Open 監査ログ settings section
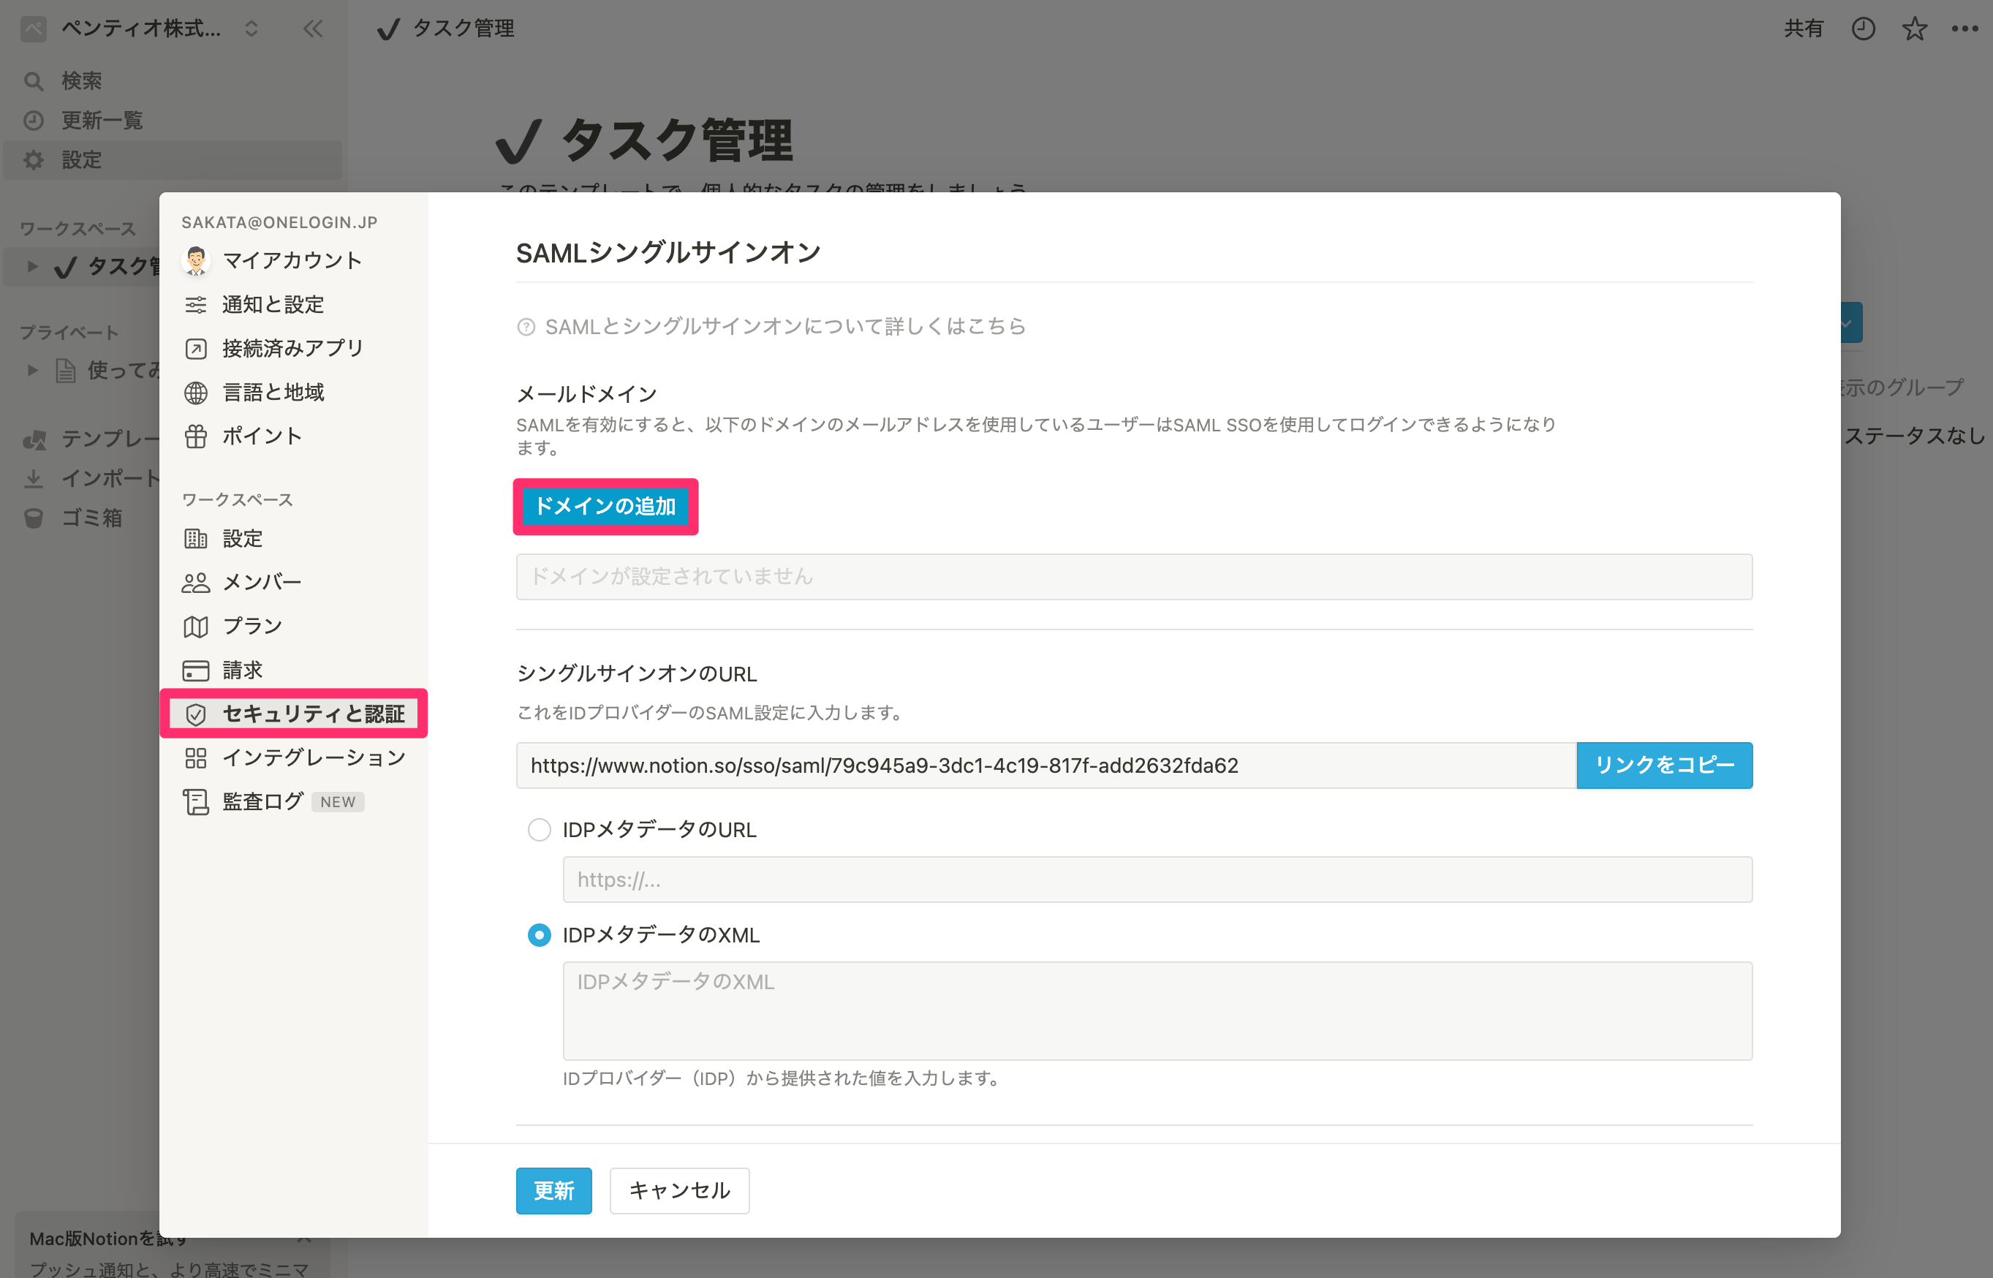 (x=294, y=803)
